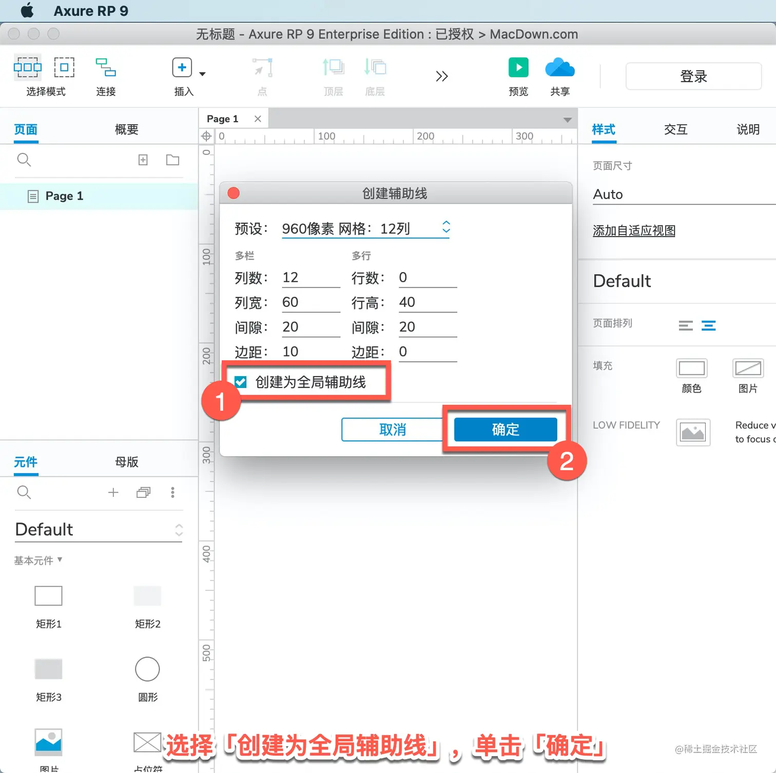776x773 pixels.
Task: Click the Bring to Front icon
Action: pyautogui.click(x=333, y=67)
